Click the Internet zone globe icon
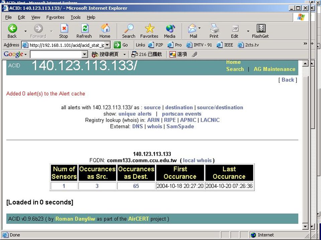The image size is (321, 240). point(253,235)
